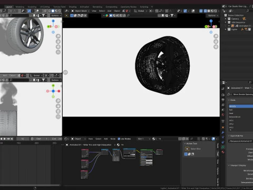Collapse the Grids panel
This screenshot has height=190, width=253.
pyautogui.click(x=229, y=100)
